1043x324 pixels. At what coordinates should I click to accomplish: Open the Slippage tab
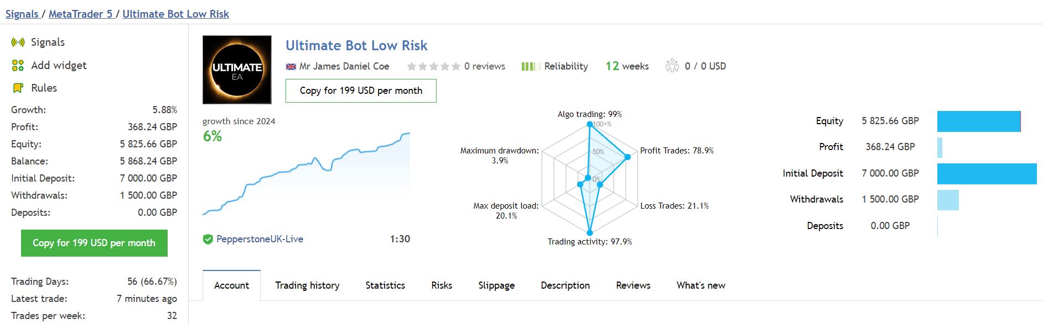[496, 285]
